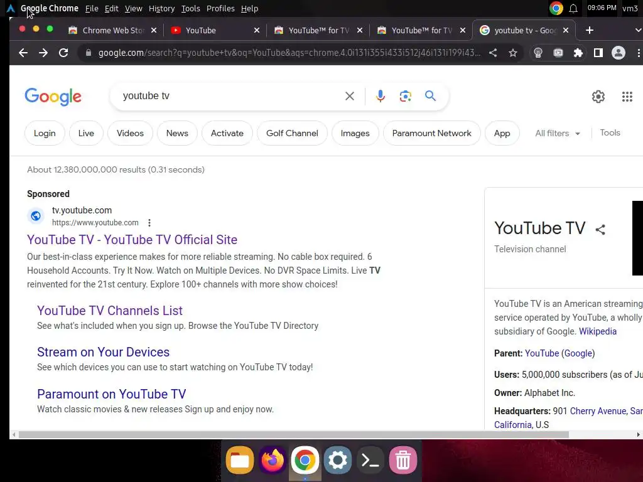This screenshot has width=643, height=482.
Task: Select the Login filter chip
Action: [x=45, y=133]
